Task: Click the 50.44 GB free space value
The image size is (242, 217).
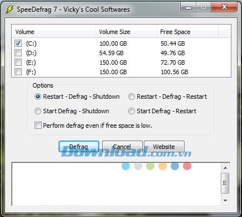Action: (173, 44)
